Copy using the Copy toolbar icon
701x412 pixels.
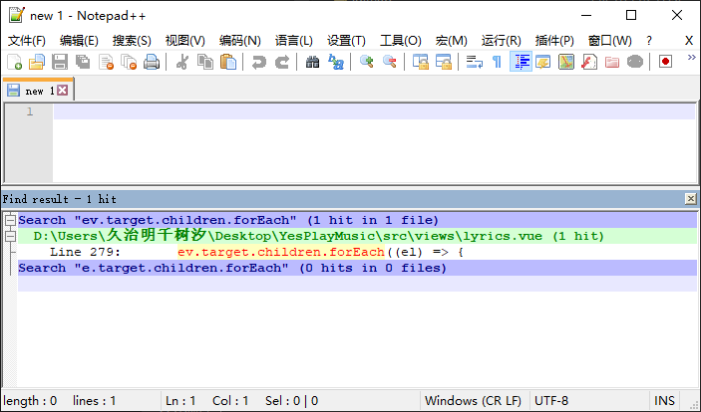coord(205,62)
